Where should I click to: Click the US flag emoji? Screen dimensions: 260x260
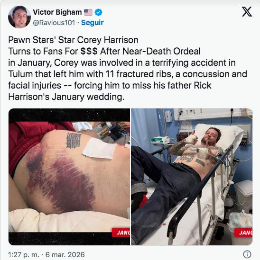[88, 12]
